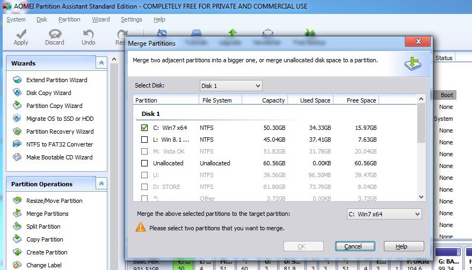The width and height of the screenshot is (472, 270).
Task: Click partition list scroll down arrow
Action: [421, 197]
